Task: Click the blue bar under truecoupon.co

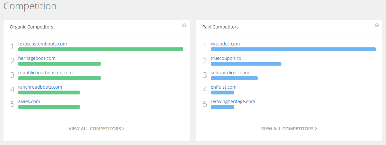Action: (x=246, y=64)
